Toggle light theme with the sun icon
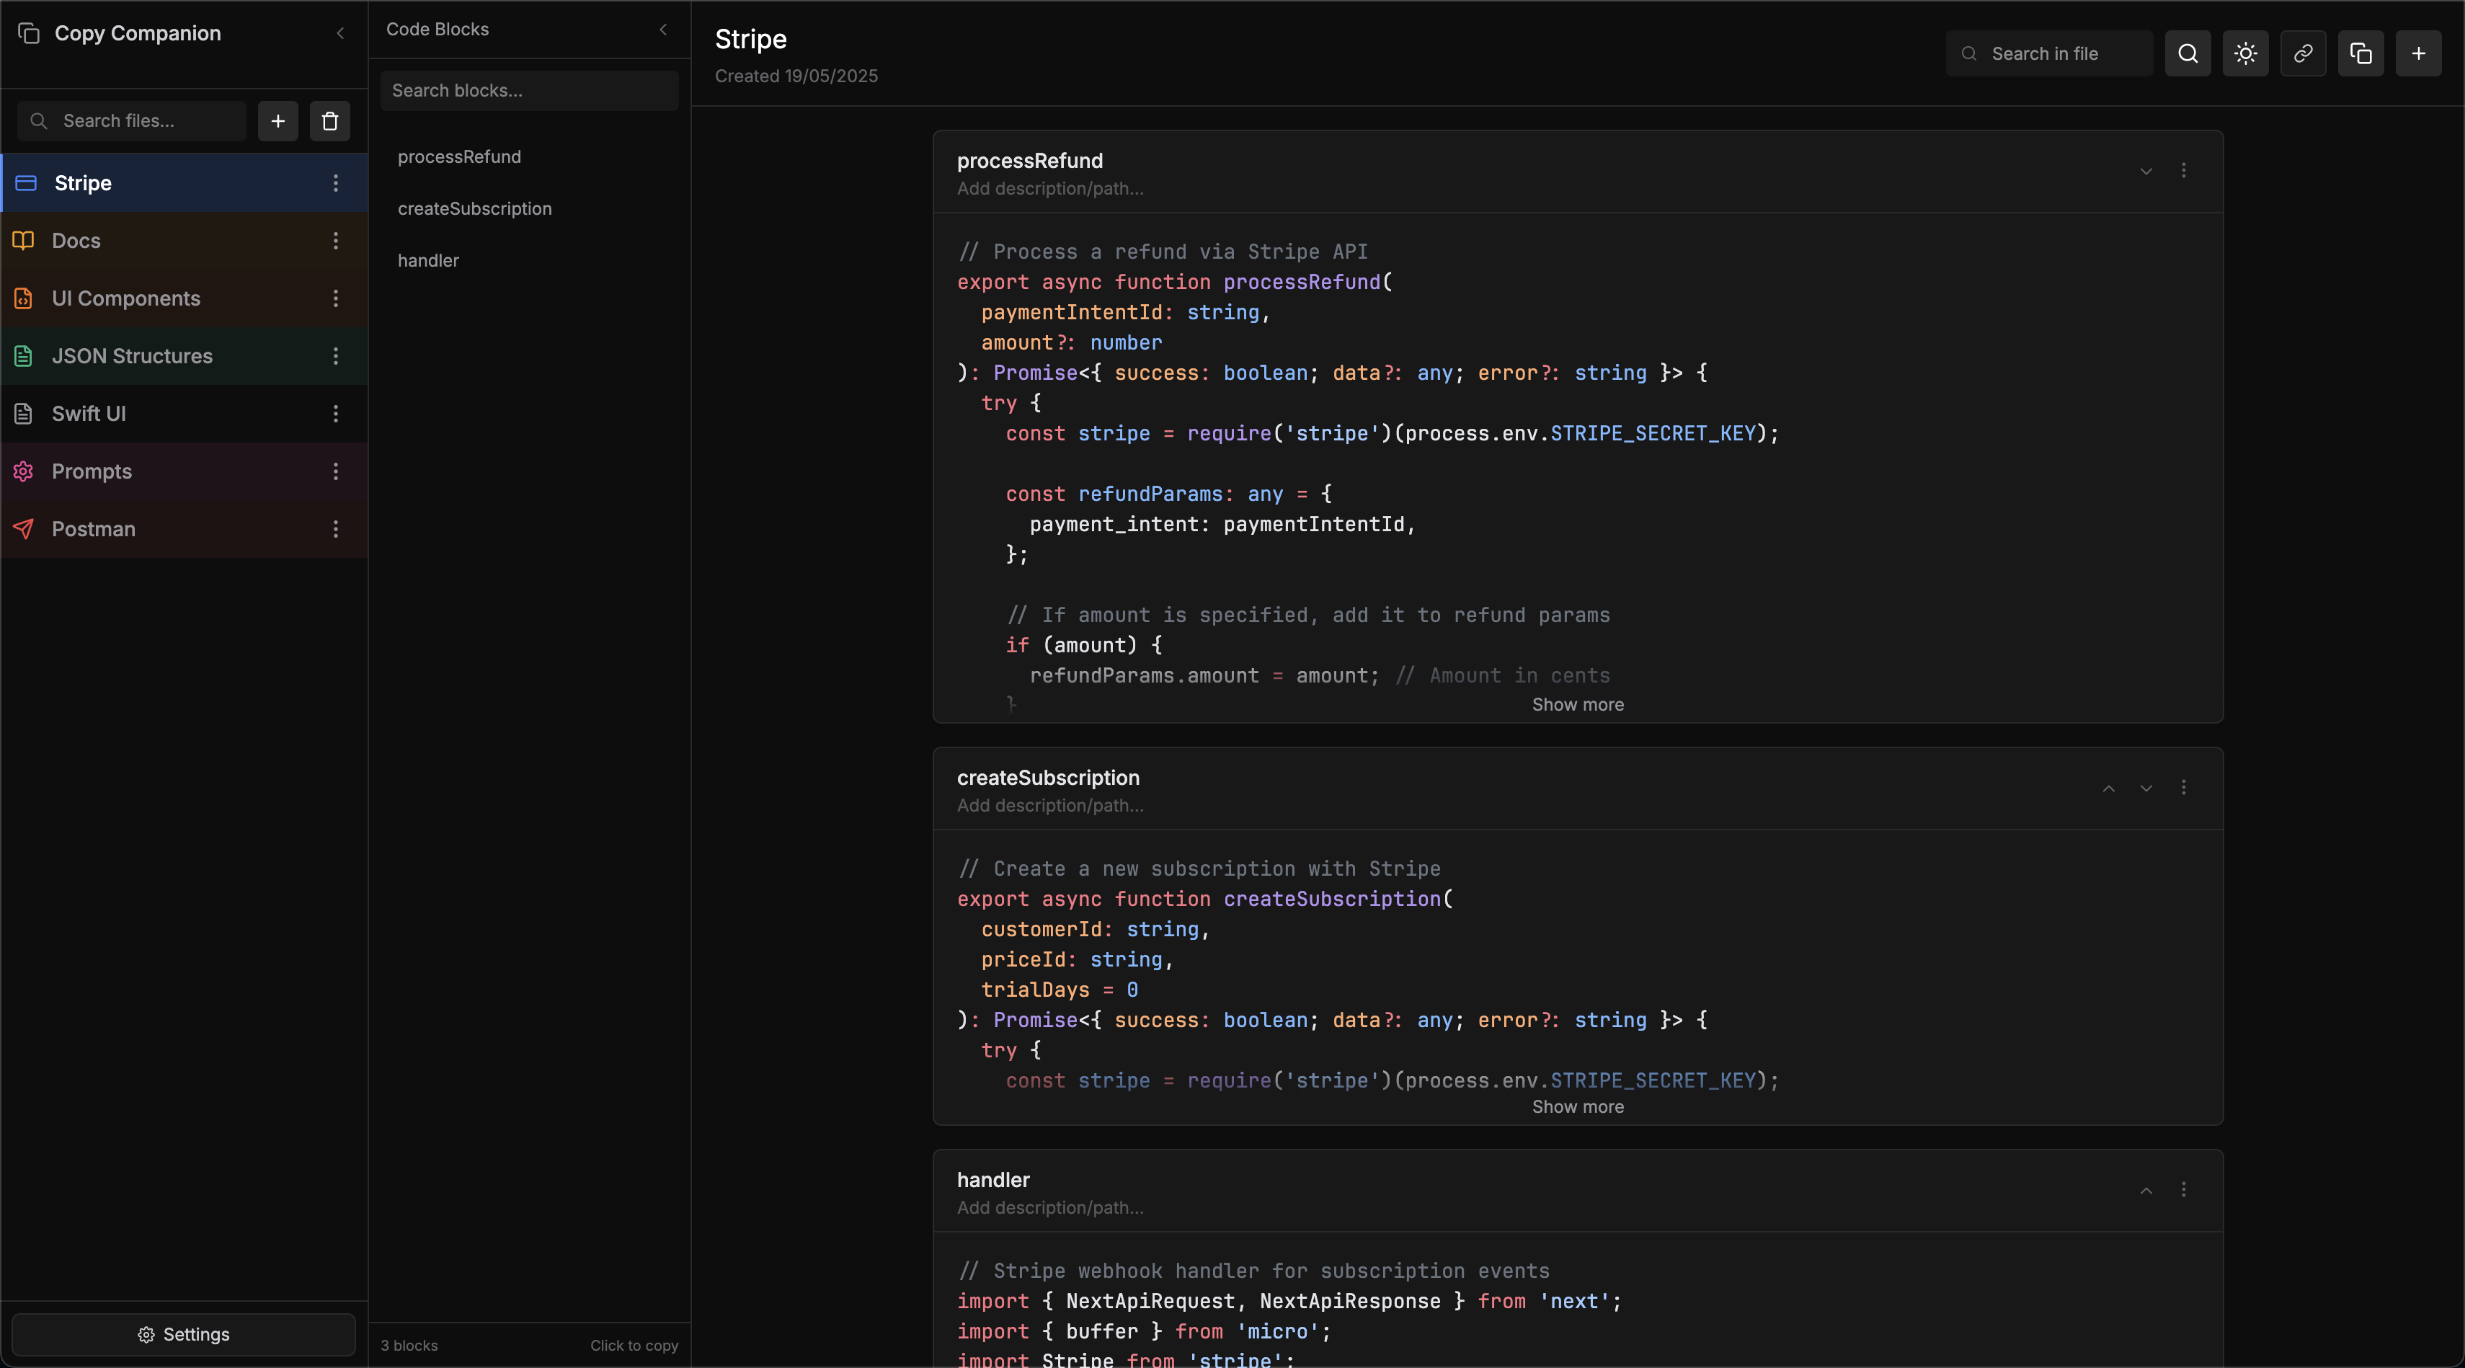 2245,53
